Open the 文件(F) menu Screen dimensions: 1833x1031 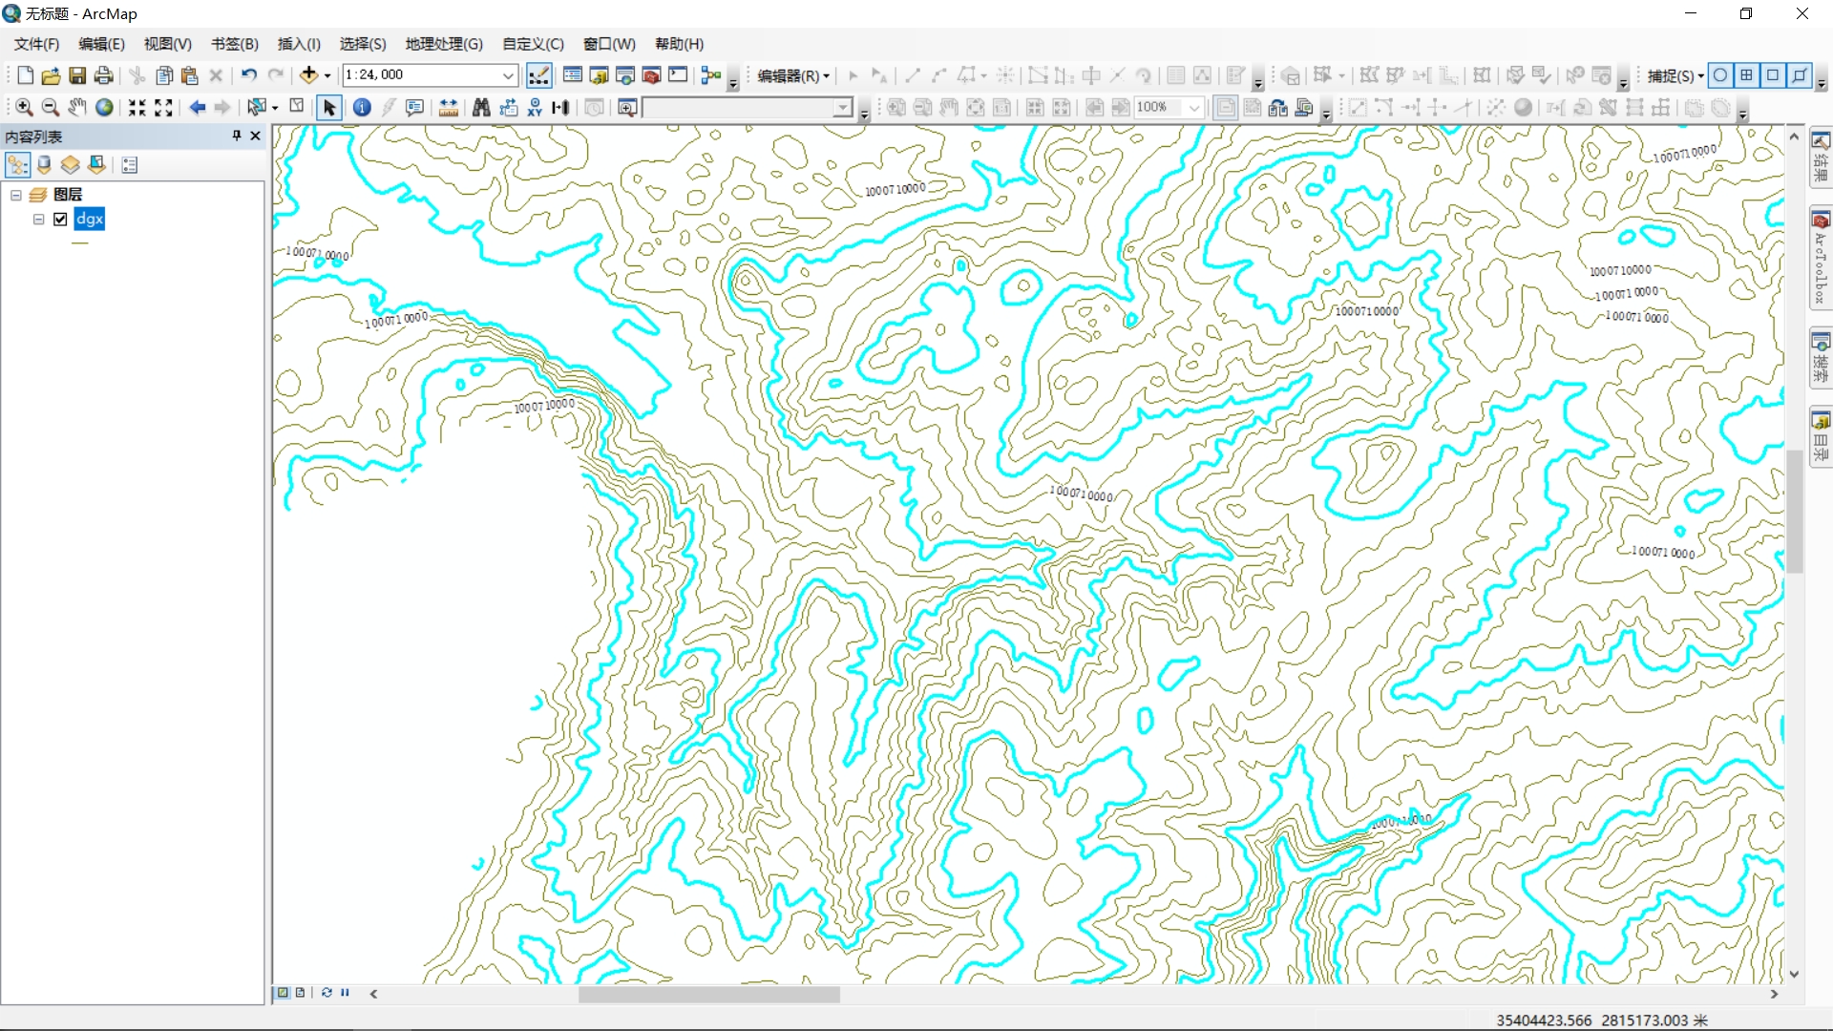36,44
